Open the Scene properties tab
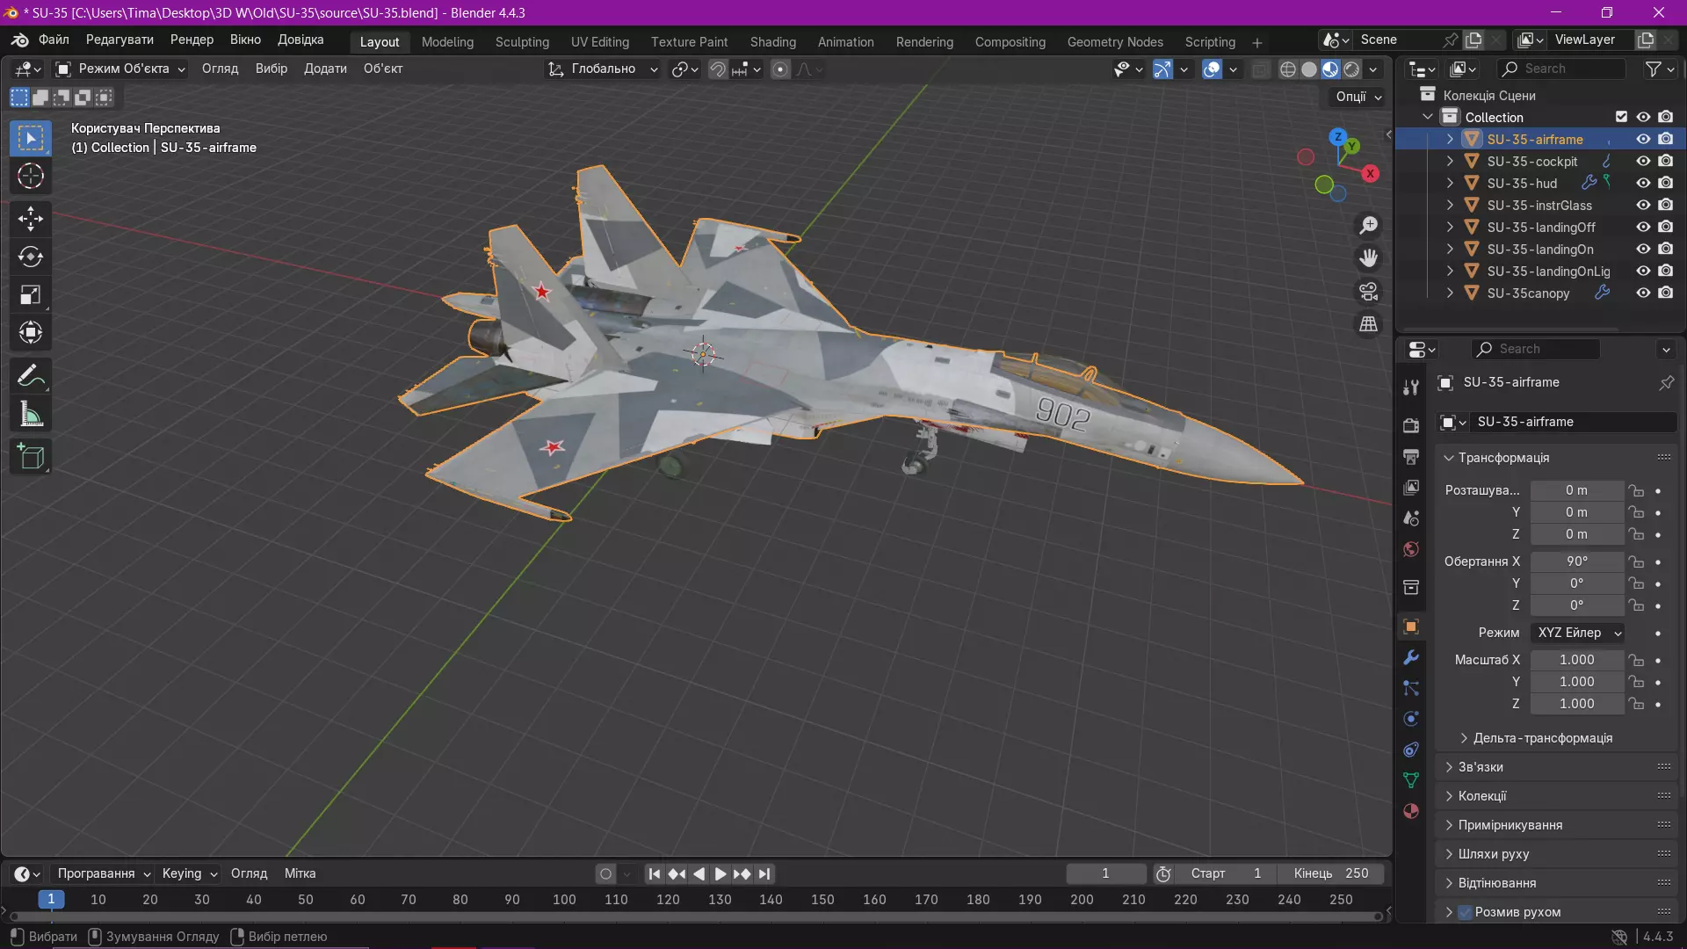 tap(1411, 518)
